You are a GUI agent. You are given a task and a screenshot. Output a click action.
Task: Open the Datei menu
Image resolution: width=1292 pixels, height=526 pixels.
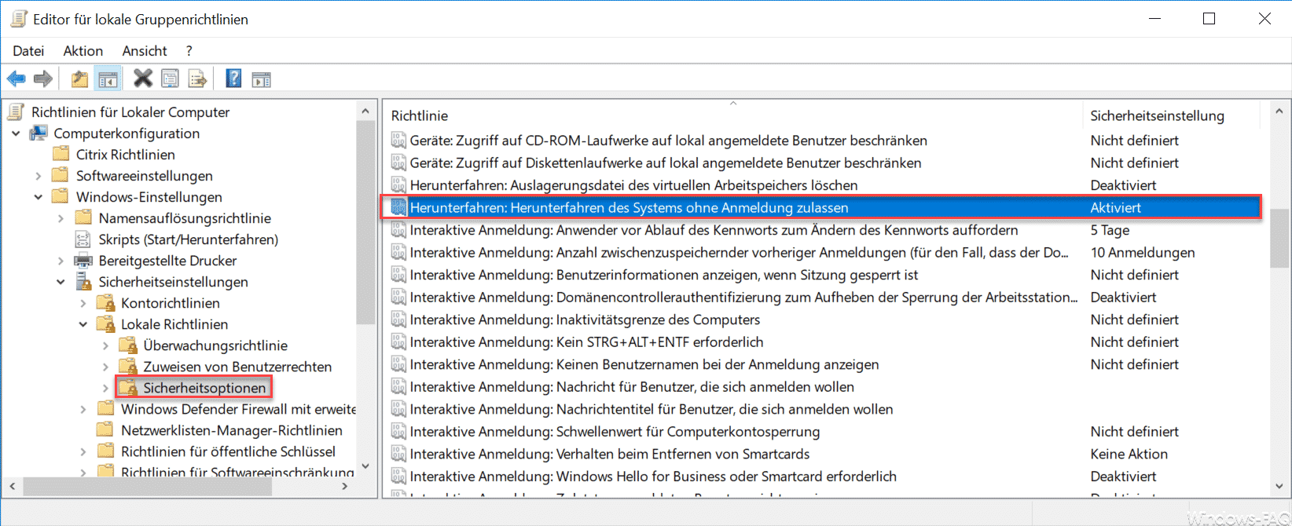pyautogui.click(x=28, y=51)
